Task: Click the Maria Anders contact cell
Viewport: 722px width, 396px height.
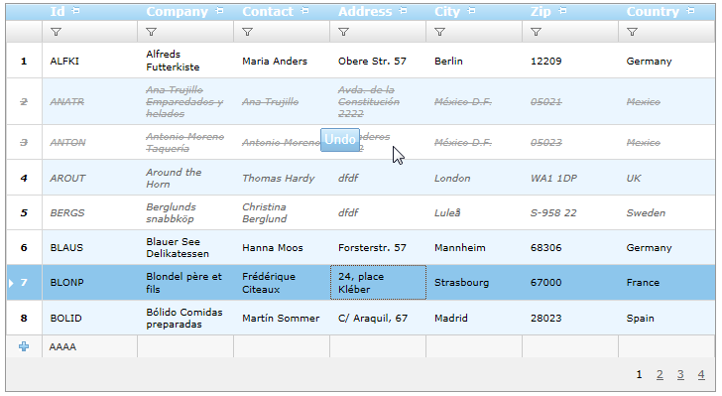Action: (282, 61)
